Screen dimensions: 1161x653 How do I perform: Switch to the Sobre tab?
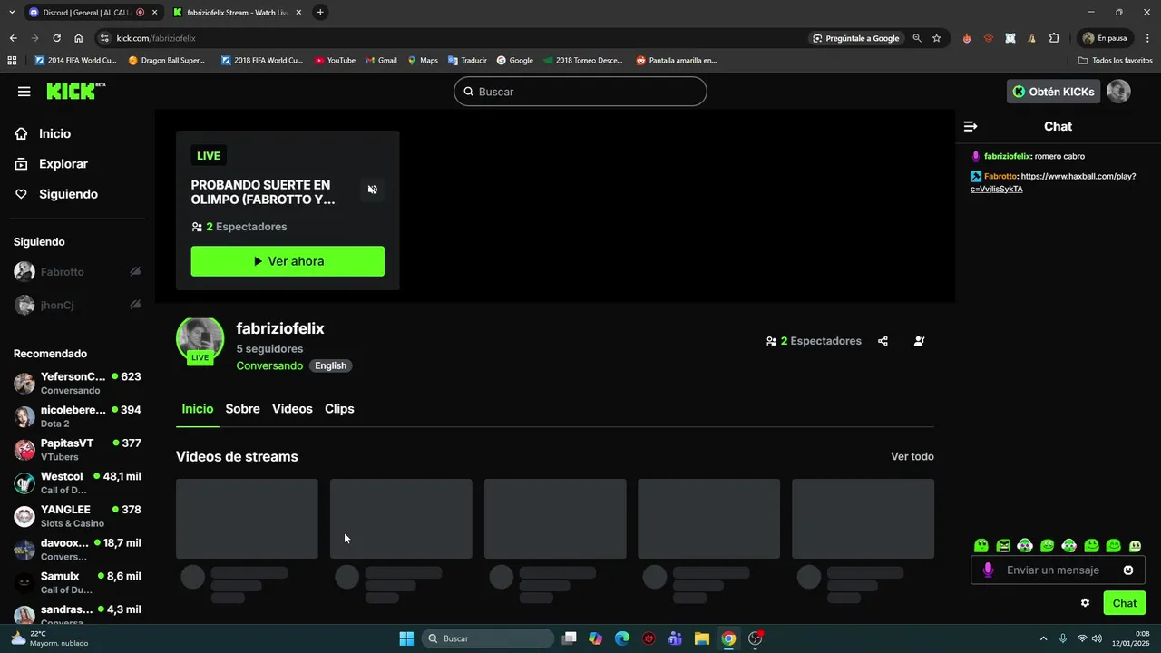pyautogui.click(x=242, y=409)
